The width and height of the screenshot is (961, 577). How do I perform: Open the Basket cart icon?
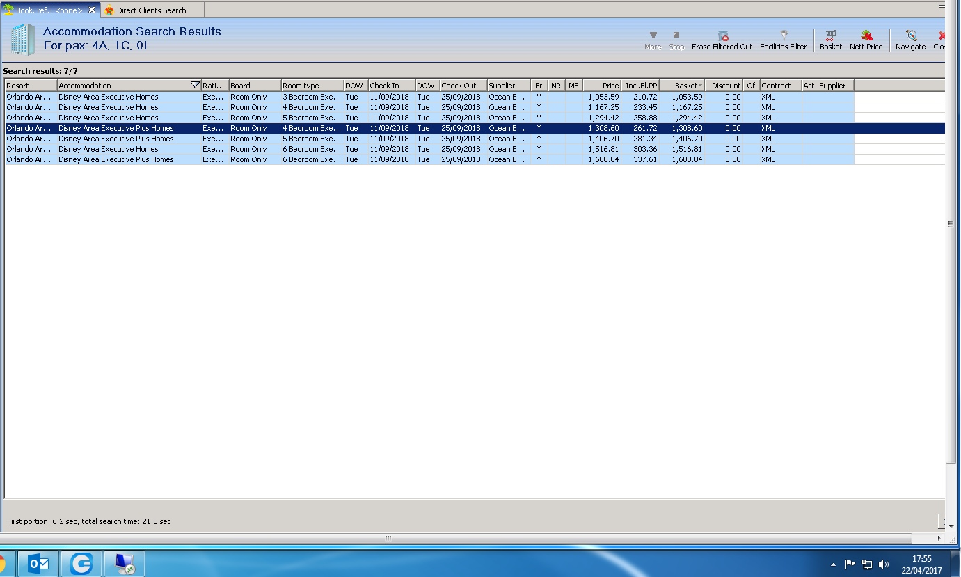point(830,35)
